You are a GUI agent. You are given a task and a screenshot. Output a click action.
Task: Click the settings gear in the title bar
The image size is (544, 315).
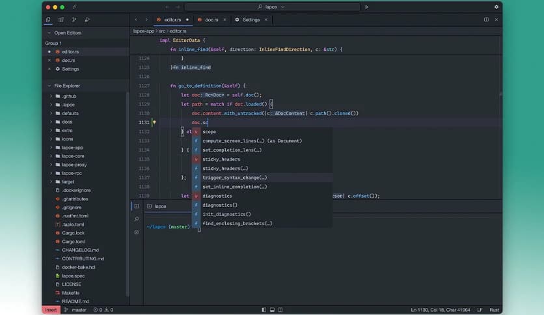pos(496,7)
